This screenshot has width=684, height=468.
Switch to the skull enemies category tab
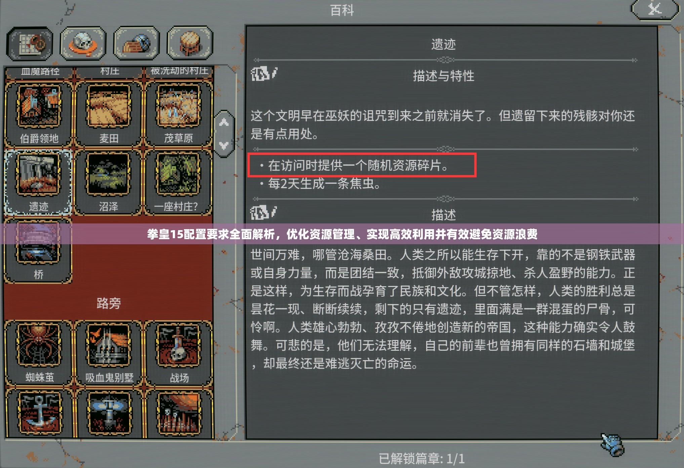pyautogui.click(x=83, y=44)
